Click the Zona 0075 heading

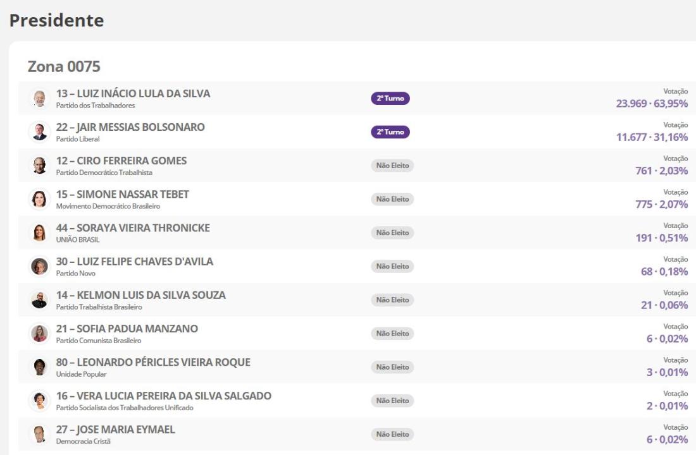click(64, 66)
